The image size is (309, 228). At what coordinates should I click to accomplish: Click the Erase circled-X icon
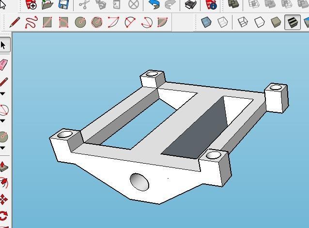[x=134, y=4]
